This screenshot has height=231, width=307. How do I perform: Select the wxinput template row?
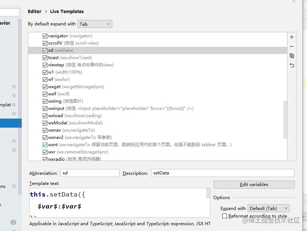point(157,108)
